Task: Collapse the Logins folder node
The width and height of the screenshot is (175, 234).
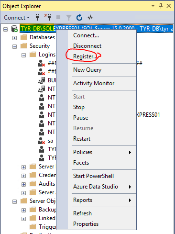Action: [23, 55]
